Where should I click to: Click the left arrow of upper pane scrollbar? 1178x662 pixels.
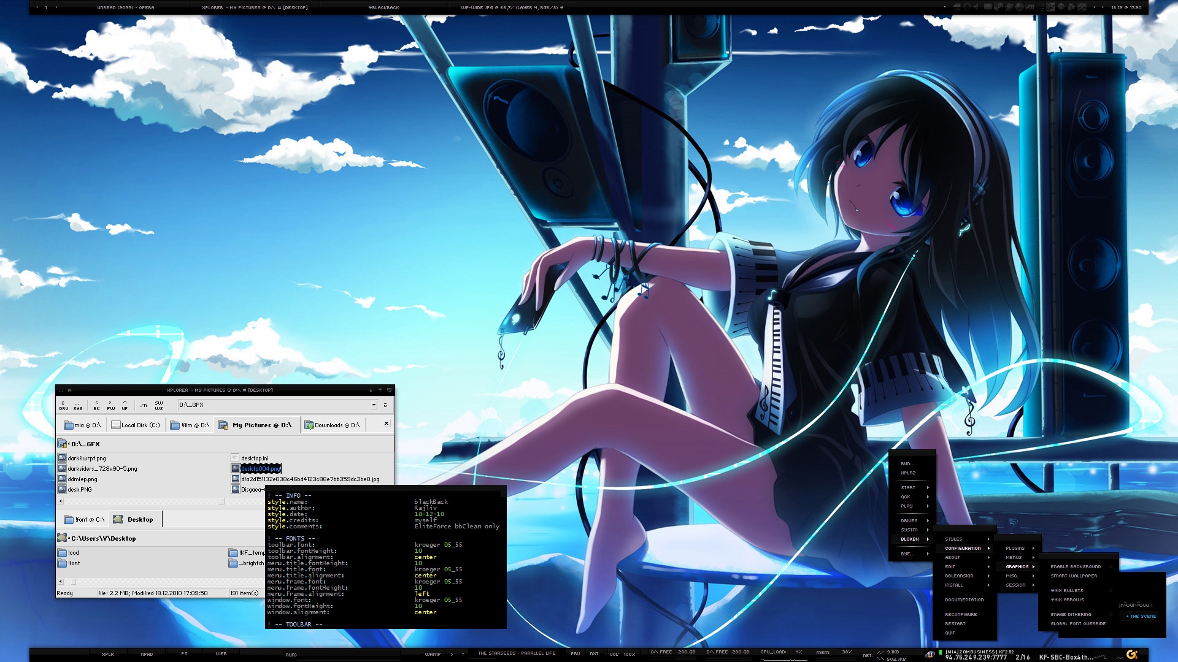pos(60,501)
